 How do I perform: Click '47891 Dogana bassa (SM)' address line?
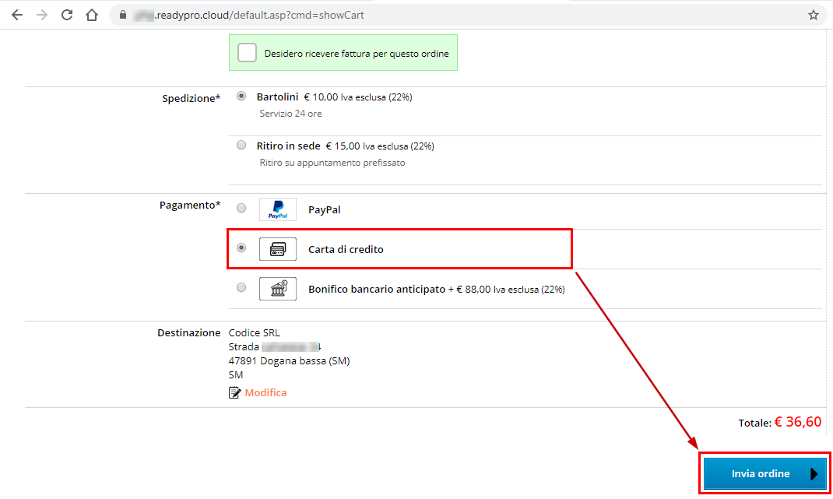click(x=289, y=361)
